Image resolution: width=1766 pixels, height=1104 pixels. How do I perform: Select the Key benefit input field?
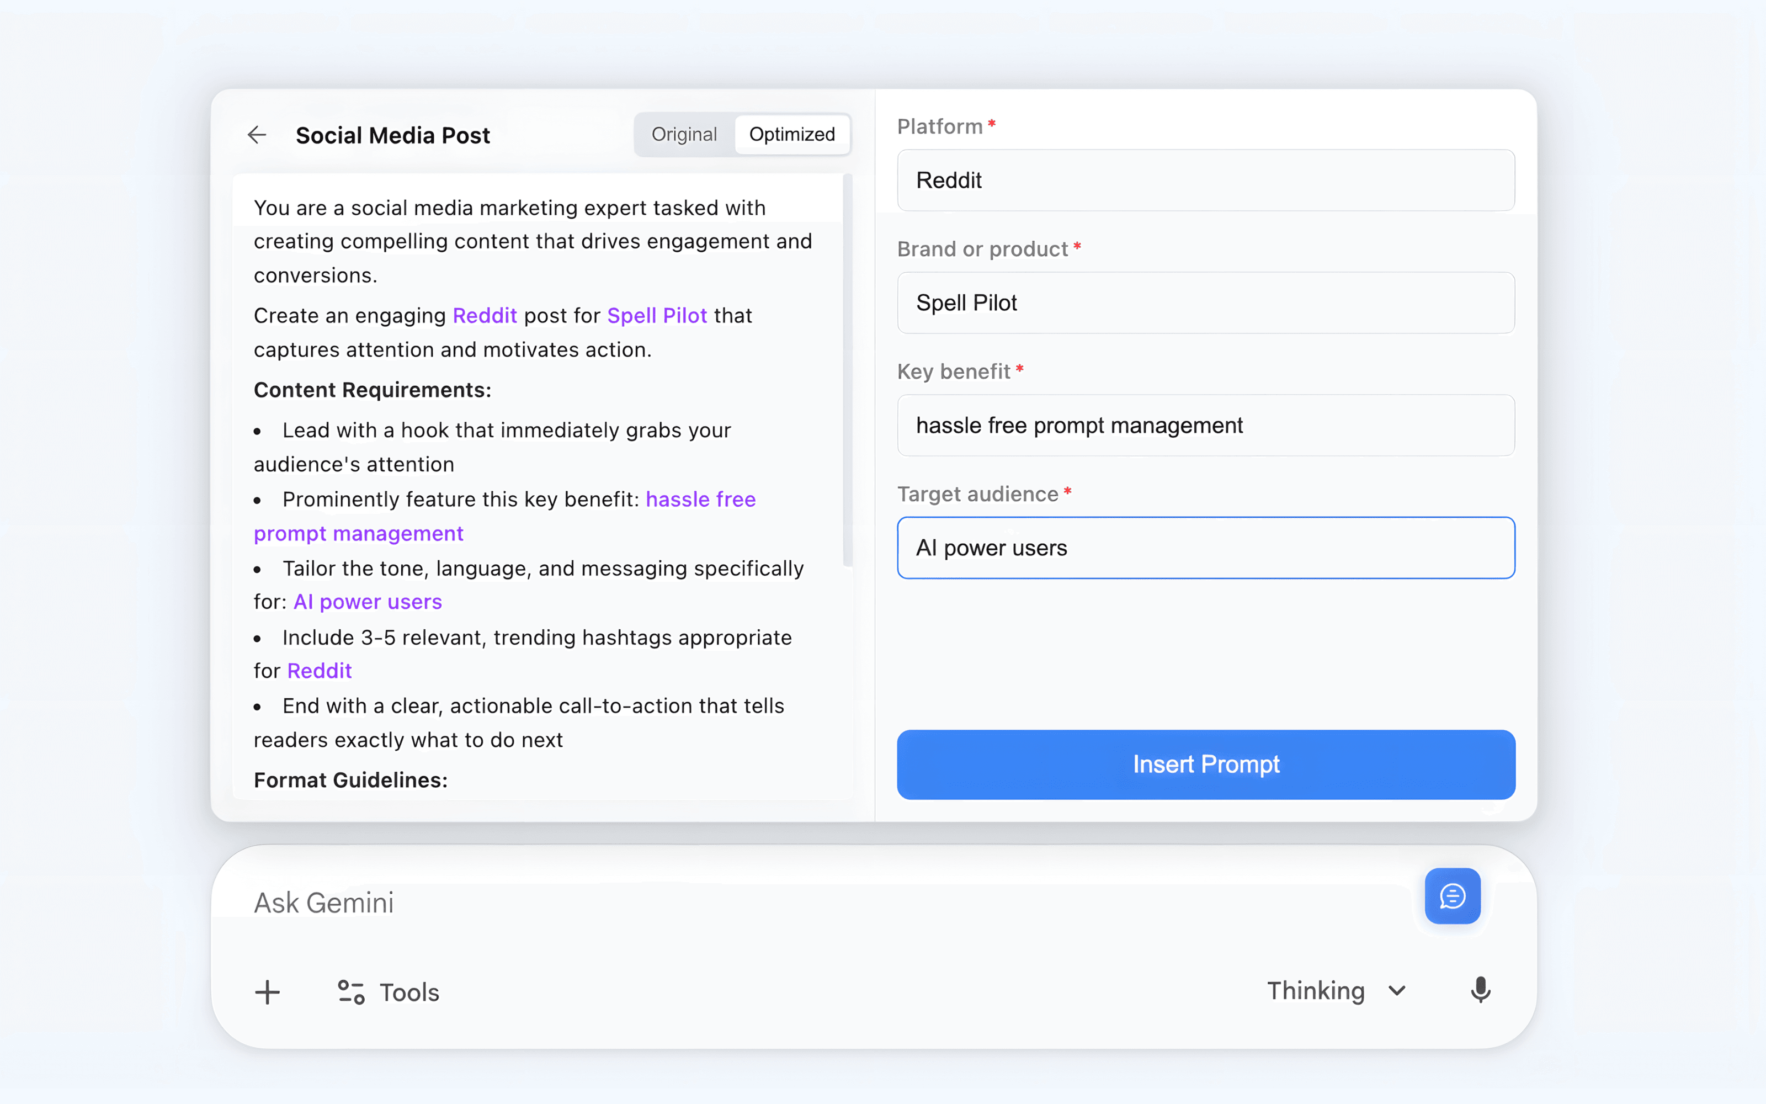pos(1205,425)
